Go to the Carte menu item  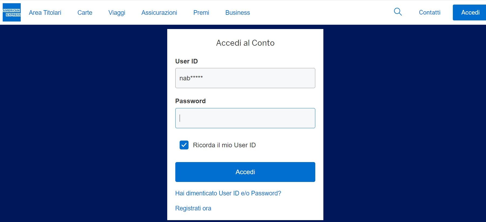(85, 13)
